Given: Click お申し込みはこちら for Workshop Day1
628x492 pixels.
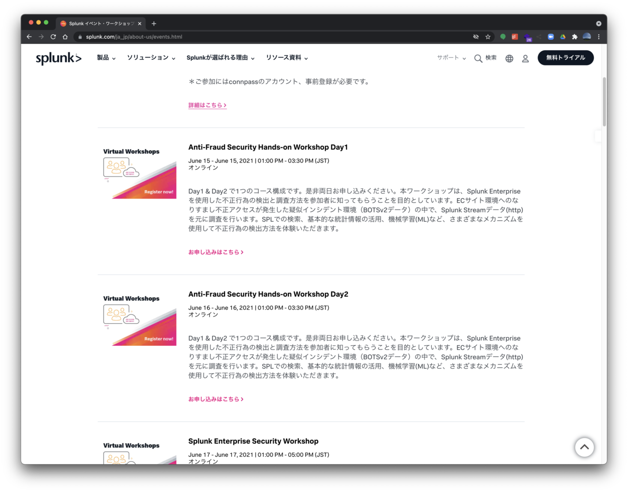Looking at the screenshot, I should point(216,252).
